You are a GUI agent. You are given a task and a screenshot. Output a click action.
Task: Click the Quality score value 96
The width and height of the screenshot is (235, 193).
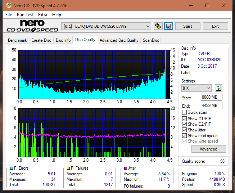[222, 161]
